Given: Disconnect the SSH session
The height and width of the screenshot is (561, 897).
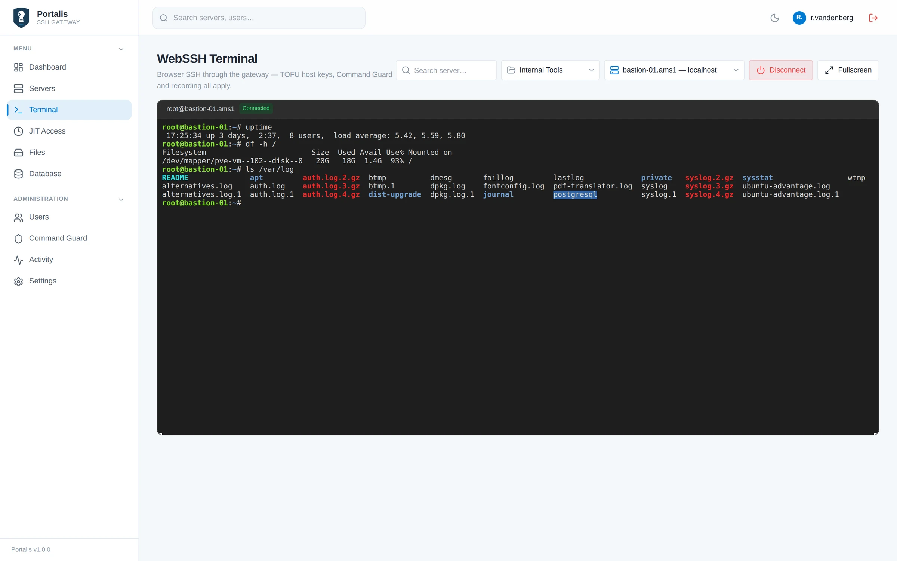Looking at the screenshot, I should point(780,70).
